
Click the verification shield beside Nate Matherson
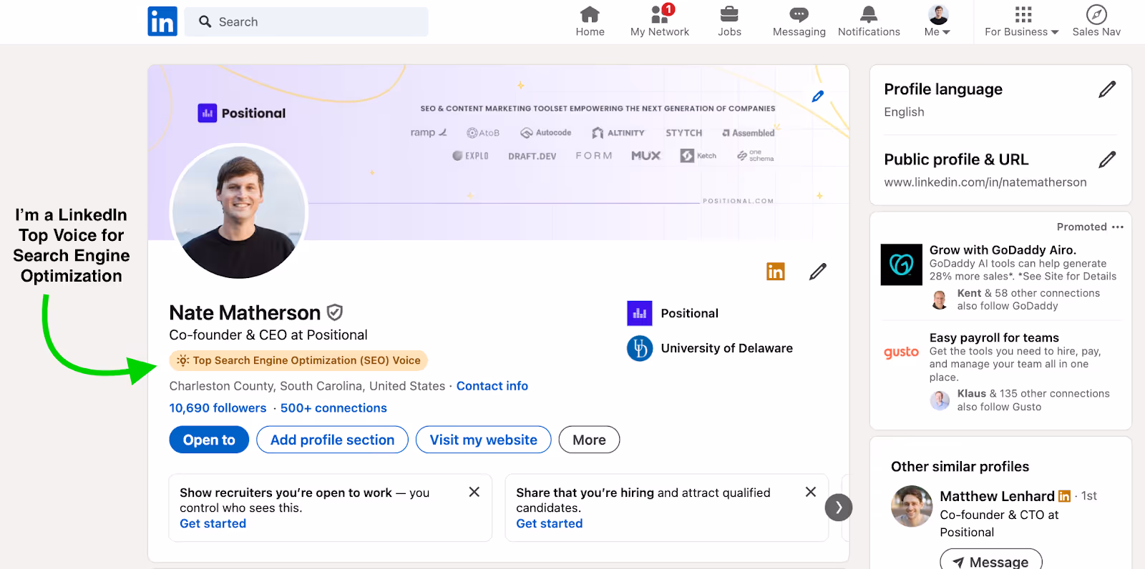334,312
